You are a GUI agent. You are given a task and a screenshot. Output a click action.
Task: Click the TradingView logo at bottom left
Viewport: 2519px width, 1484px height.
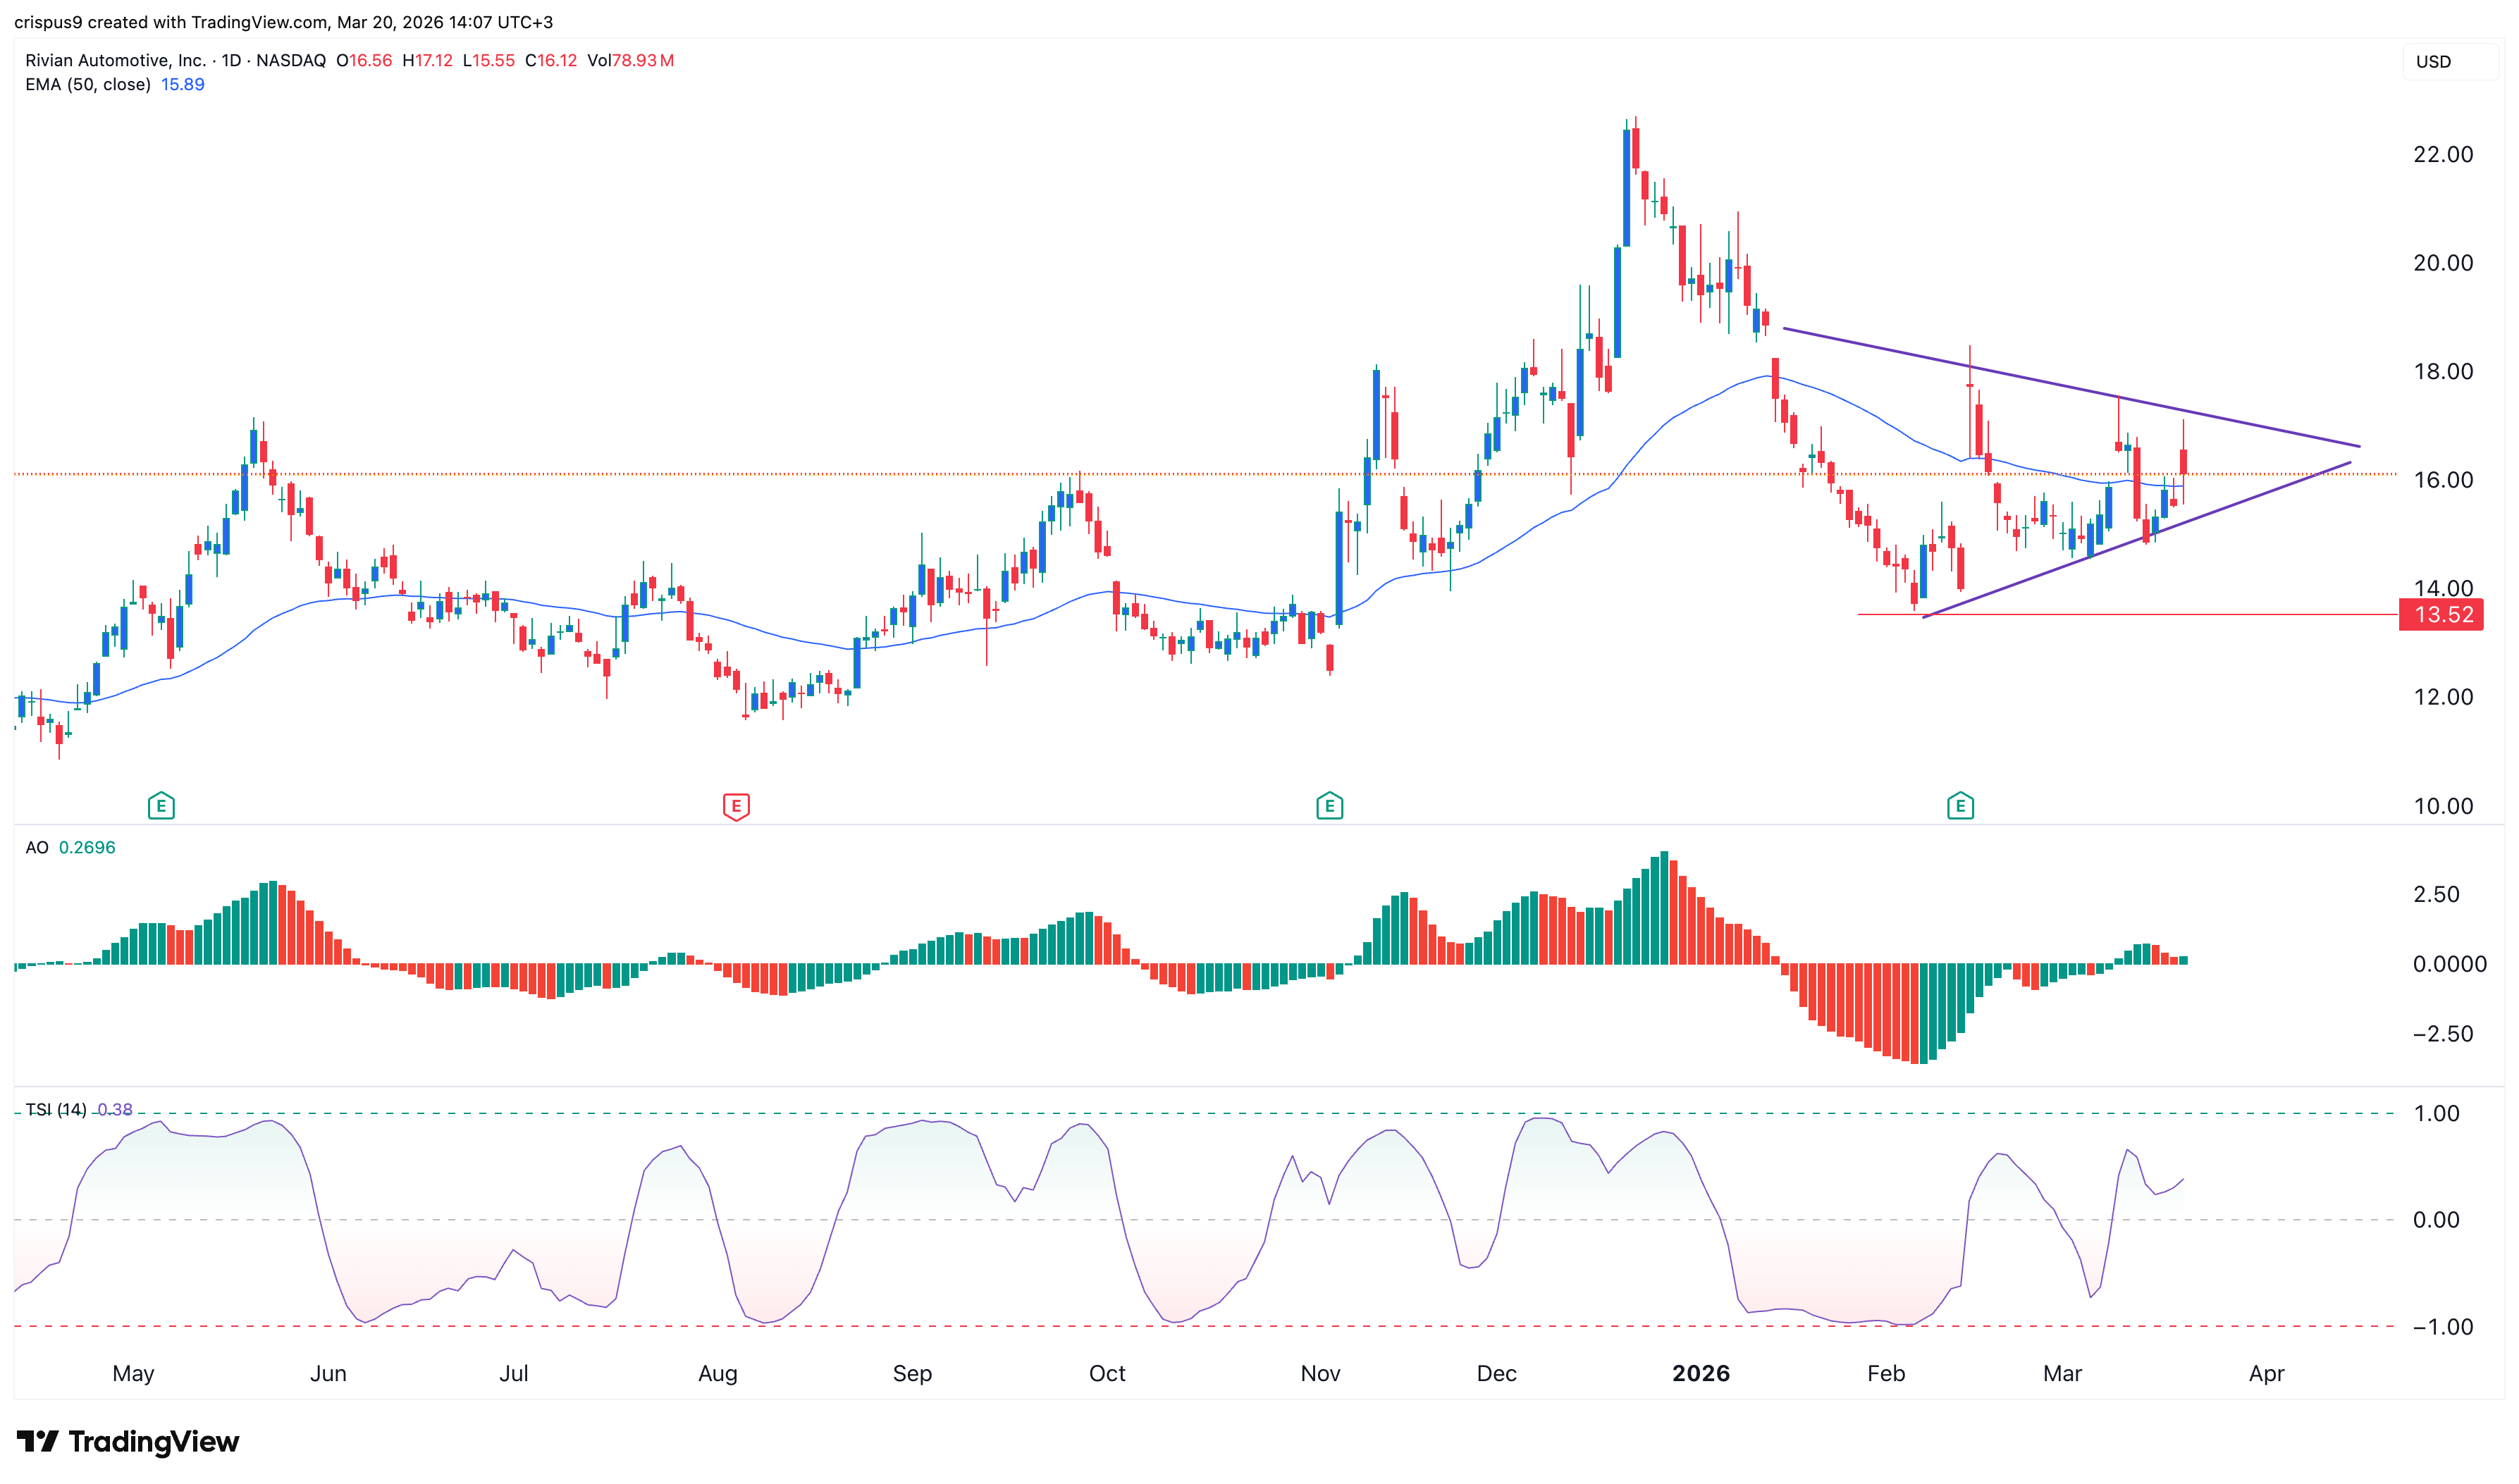click(x=128, y=1441)
